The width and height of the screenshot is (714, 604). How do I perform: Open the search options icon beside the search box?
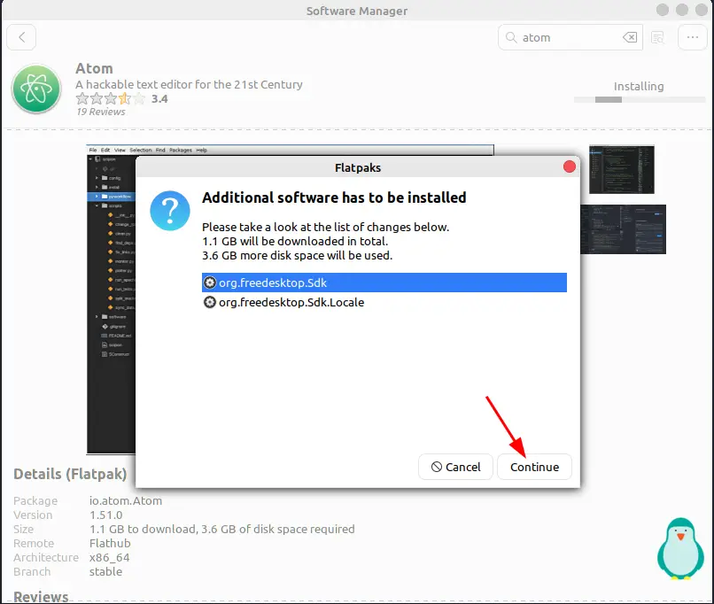point(657,37)
